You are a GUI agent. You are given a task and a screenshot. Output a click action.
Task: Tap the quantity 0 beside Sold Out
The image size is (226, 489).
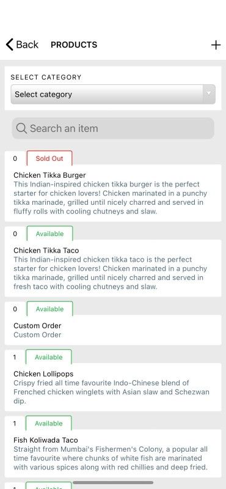(15, 158)
